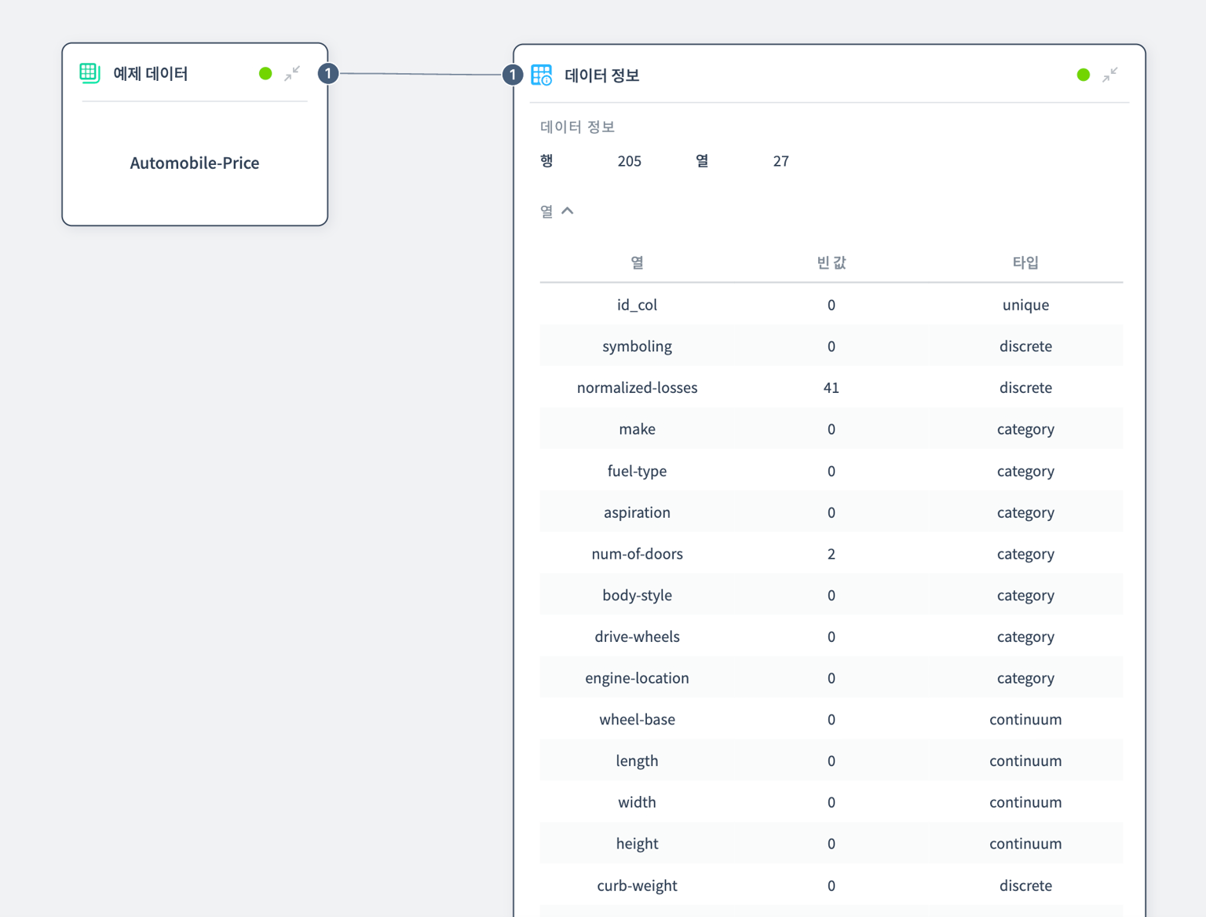
Task: Click the 빈 값 column header
Action: [831, 262]
